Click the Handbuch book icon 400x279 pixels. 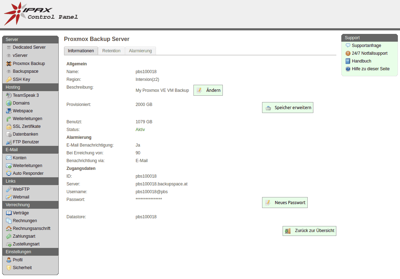click(x=348, y=61)
